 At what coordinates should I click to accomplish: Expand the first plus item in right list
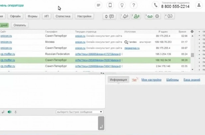pyautogui.click(x=199, y=32)
